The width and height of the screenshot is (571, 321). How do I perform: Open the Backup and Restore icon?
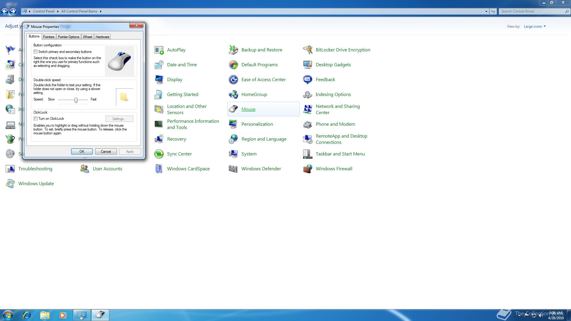tap(233, 50)
